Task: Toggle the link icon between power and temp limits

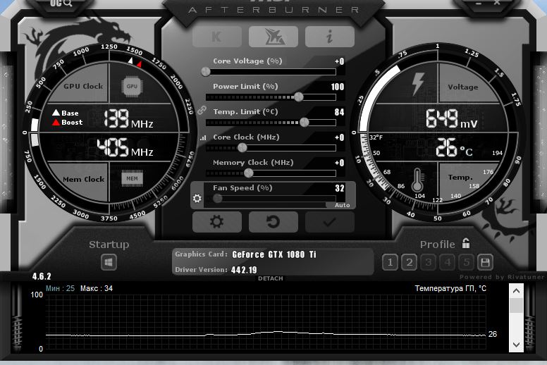Action: [202, 110]
